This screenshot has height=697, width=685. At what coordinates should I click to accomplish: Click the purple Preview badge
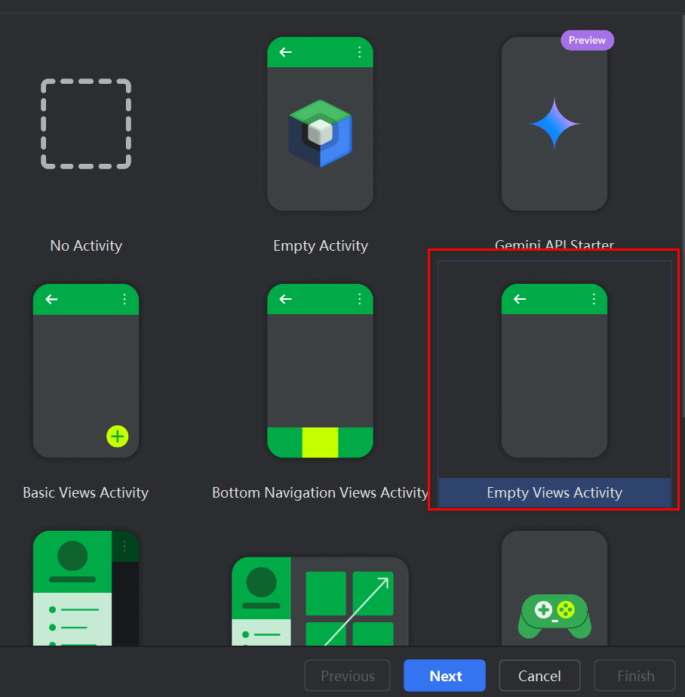pos(588,41)
